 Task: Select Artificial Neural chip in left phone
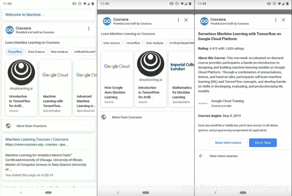click(x=84, y=52)
